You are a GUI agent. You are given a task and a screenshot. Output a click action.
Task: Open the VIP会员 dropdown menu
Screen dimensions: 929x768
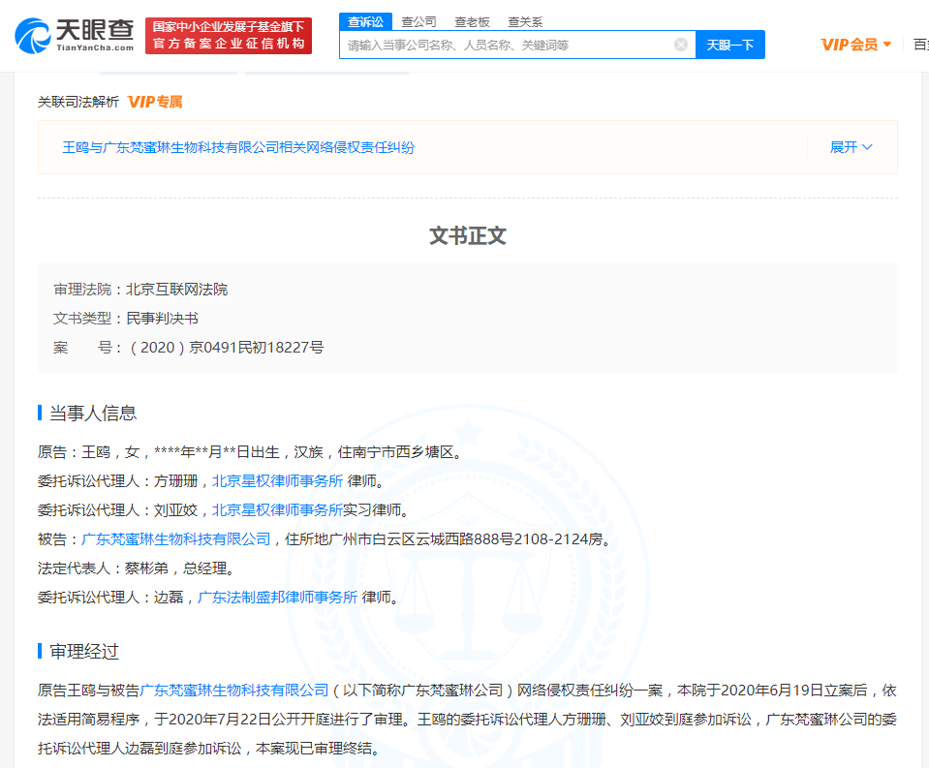[x=855, y=45]
